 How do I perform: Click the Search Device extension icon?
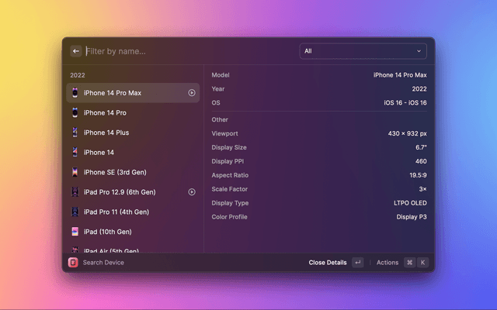[x=73, y=263]
